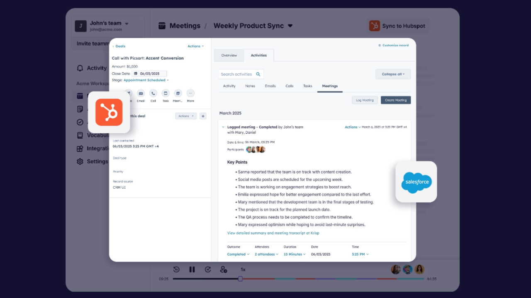Create a task using the Task icon

[166, 94]
